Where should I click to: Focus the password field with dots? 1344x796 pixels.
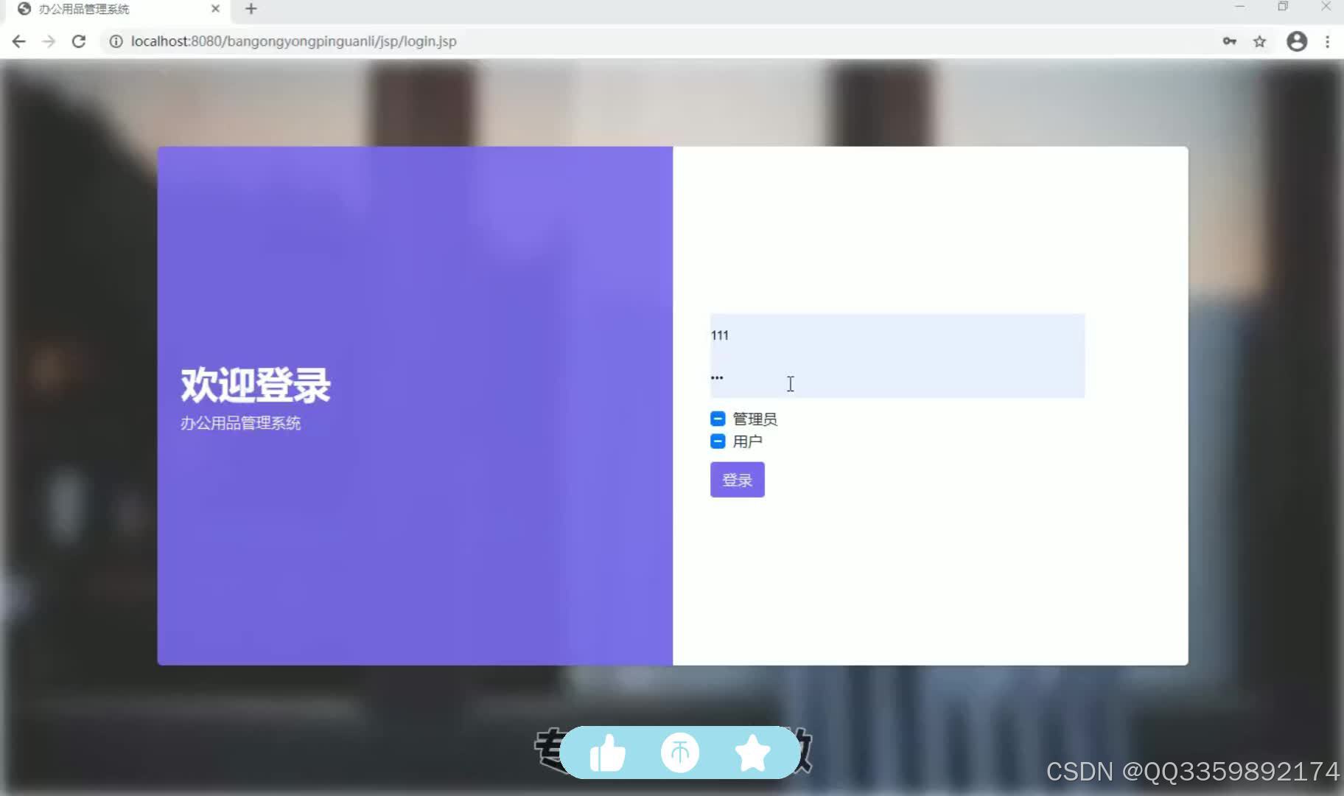tap(897, 377)
